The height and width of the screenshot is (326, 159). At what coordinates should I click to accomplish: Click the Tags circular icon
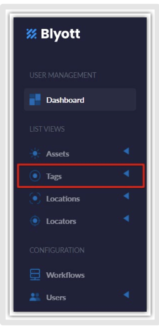coord(35,176)
